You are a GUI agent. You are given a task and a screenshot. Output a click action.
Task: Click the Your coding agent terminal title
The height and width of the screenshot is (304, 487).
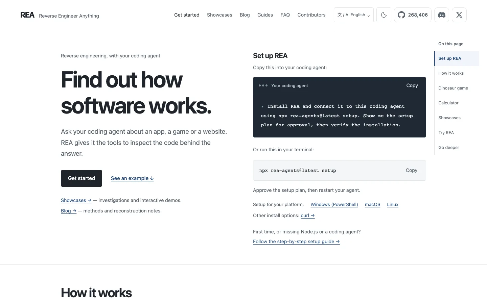click(x=289, y=86)
